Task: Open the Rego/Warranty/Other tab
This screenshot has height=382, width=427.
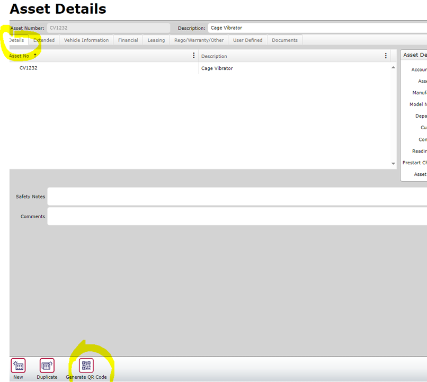Action: (x=199, y=40)
